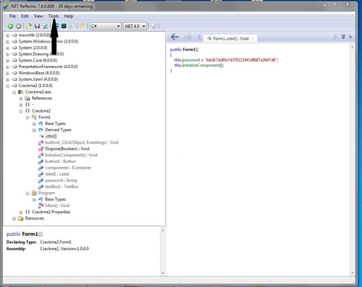
Task: Open the Tools menu
Action: pyautogui.click(x=54, y=16)
